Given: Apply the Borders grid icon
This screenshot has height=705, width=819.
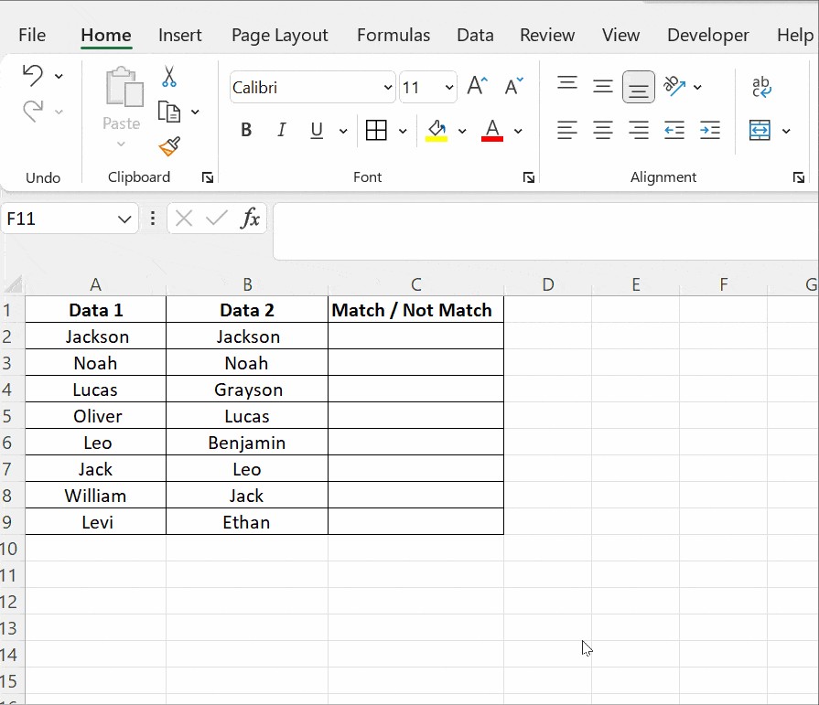Looking at the screenshot, I should (x=376, y=130).
